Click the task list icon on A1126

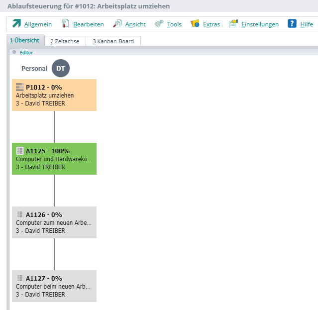[20, 214]
